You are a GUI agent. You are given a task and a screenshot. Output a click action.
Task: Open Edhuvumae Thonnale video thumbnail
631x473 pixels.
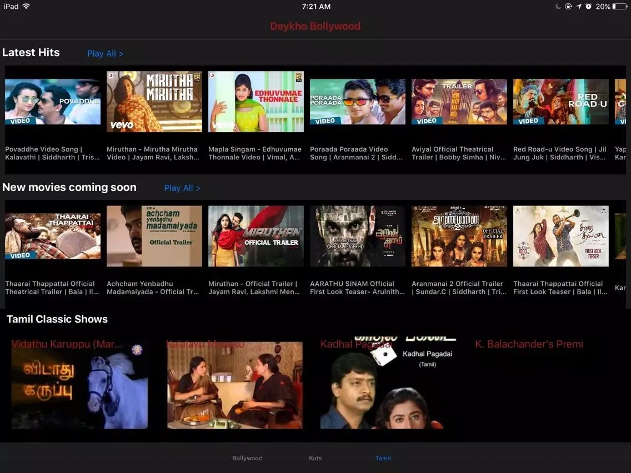pyautogui.click(x=256, y=102)
